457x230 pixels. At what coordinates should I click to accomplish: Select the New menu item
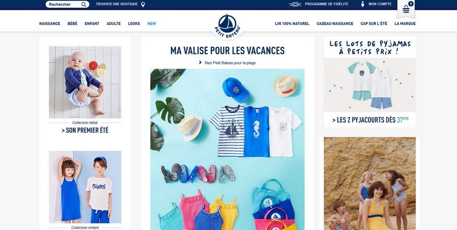[x=152, y=24]
